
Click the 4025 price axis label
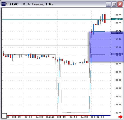[x=118, y=15]
